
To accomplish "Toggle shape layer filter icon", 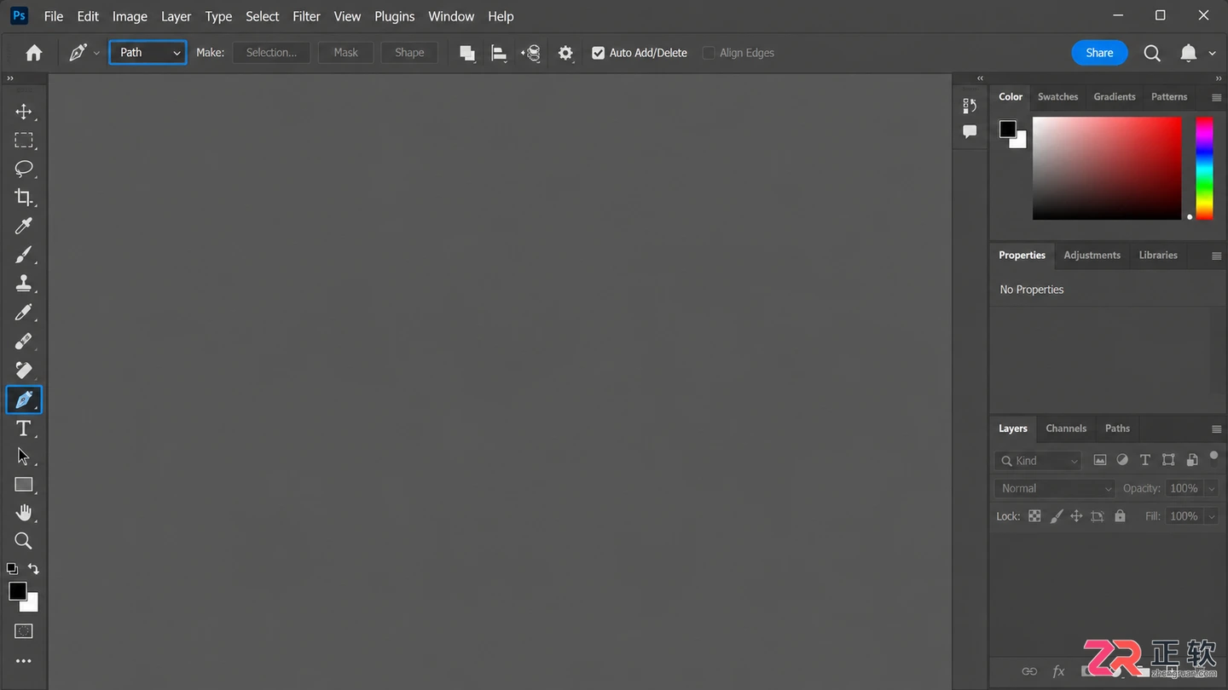I will click(x=1168, y=460).
